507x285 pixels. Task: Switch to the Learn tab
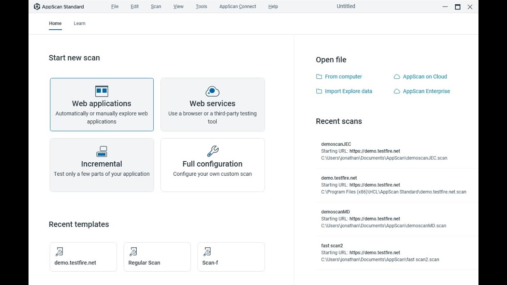click(80, 23)
